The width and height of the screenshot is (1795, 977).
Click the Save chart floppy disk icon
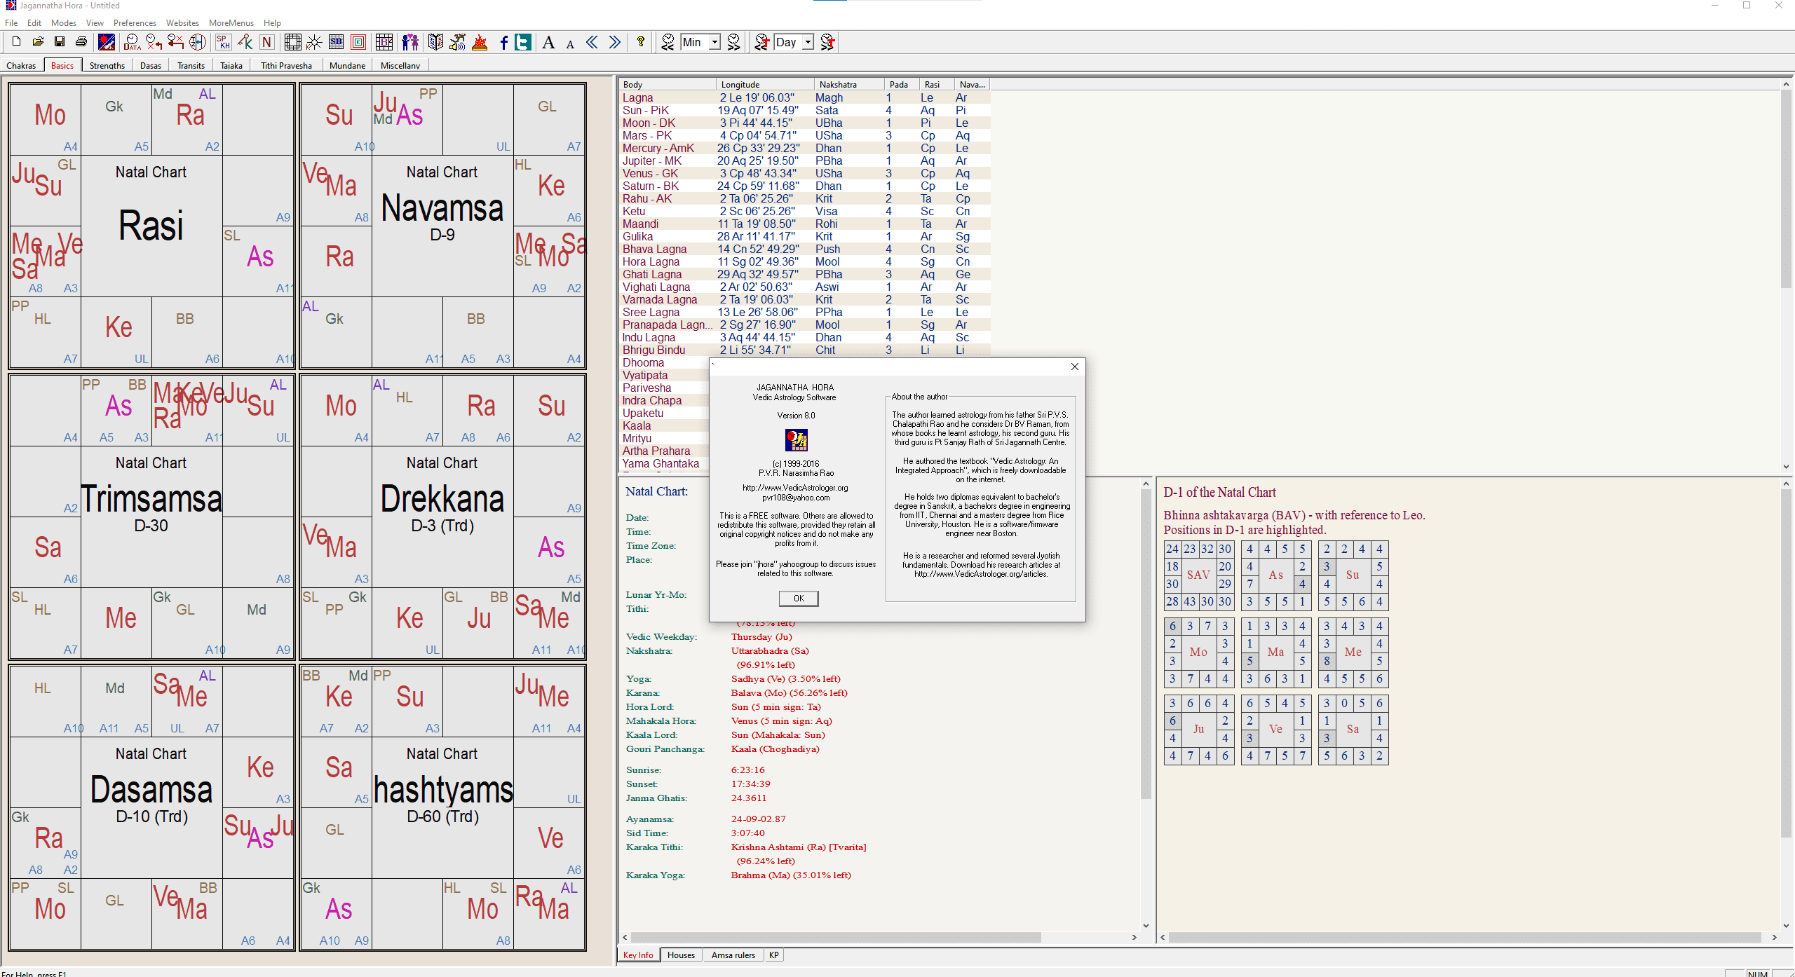tap(60, 42)
